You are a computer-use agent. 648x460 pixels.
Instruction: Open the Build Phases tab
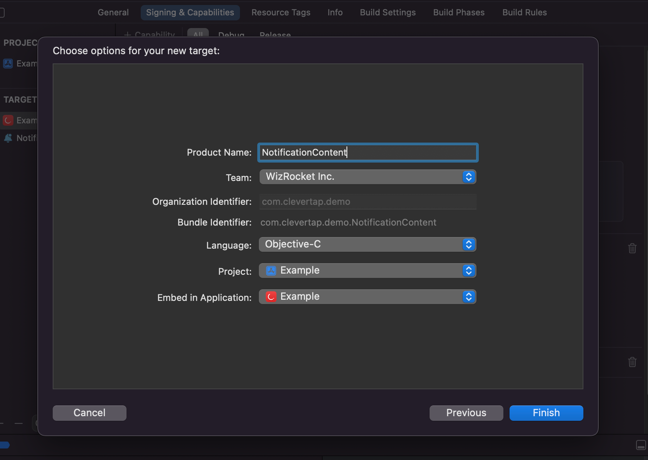(459, 12)
